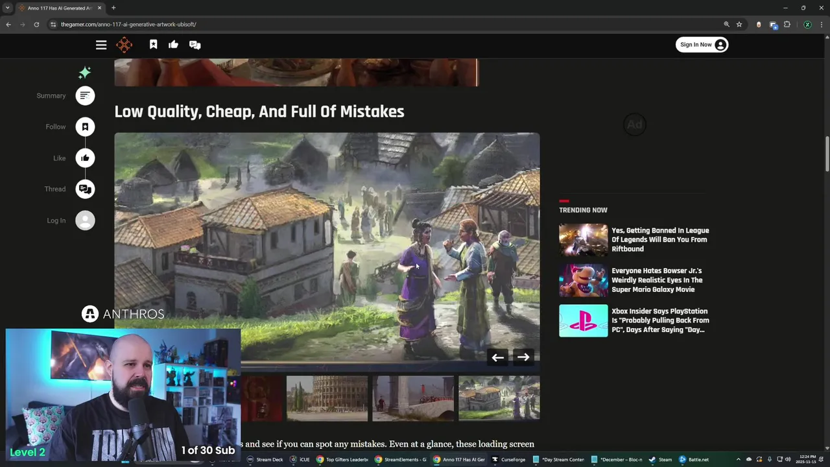Open Xbox Insider PlayStation PC article
Screen dimensions: 830x467
click(x=660, y=320)
